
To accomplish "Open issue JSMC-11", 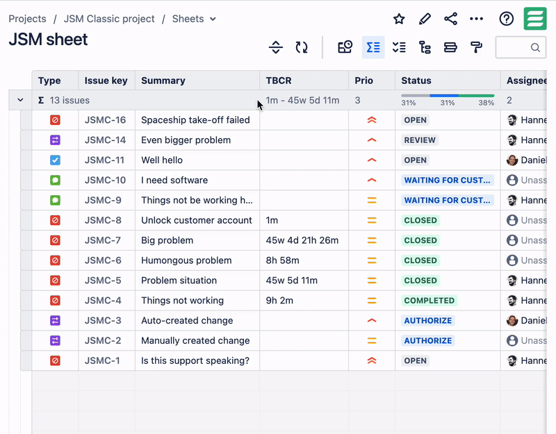I will [104, 160].
